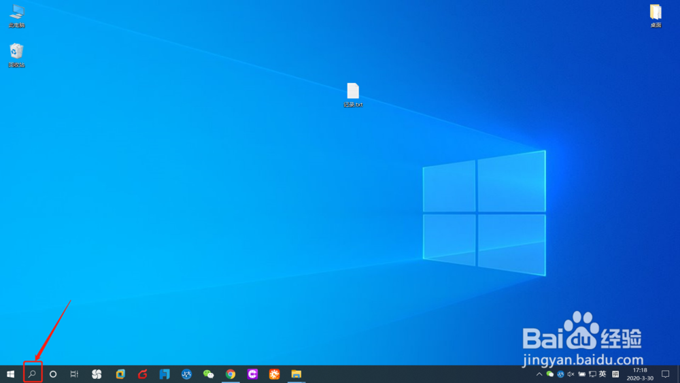
Task: Select the 此电脑 desktop icon
Action: tap(16, 16)
